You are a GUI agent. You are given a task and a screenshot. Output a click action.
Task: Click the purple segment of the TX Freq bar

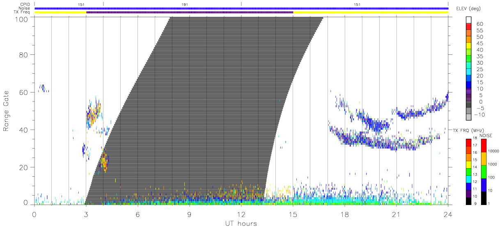tap(190, 12)
